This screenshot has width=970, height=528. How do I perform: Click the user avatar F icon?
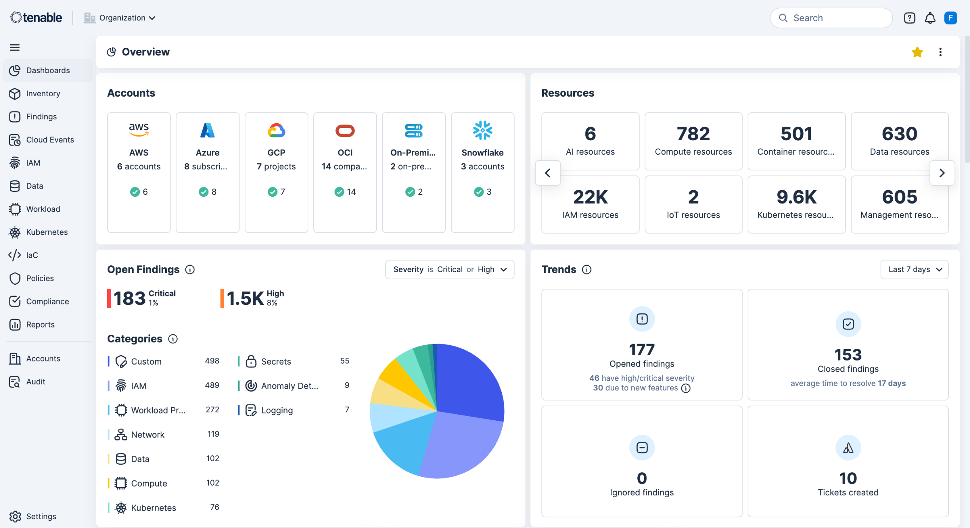click(x=950, y=18)
